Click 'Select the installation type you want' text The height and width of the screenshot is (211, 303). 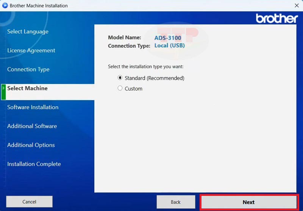click(x=145, y=67)
